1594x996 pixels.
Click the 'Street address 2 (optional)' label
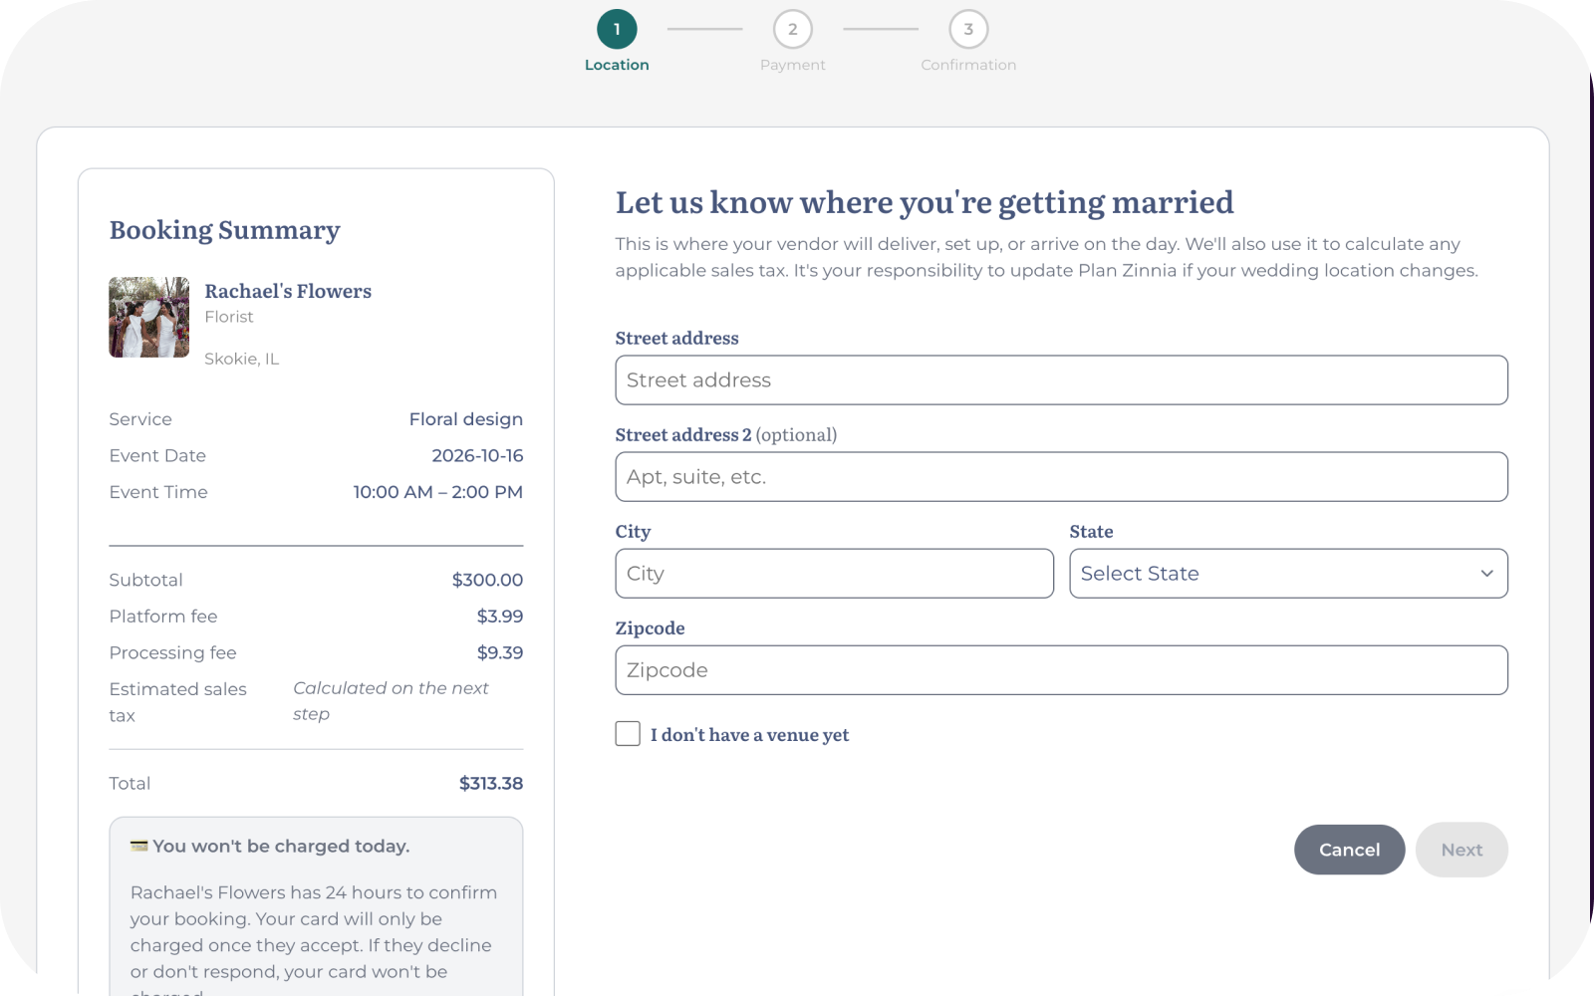click(x=726, y=435)
